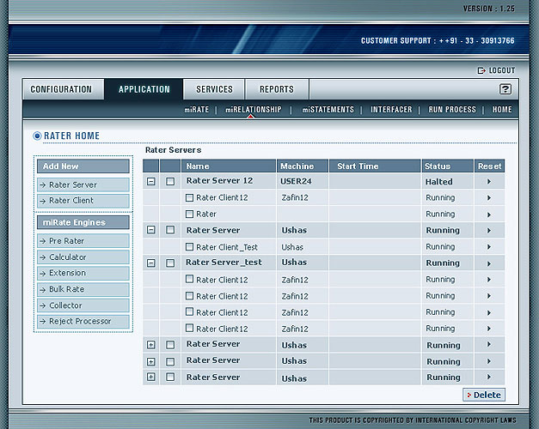Image resolution: width=539 pixels, height=429 pixels.
Task: Click reset arrow for last Rater Server row
Action: [489, 378]
